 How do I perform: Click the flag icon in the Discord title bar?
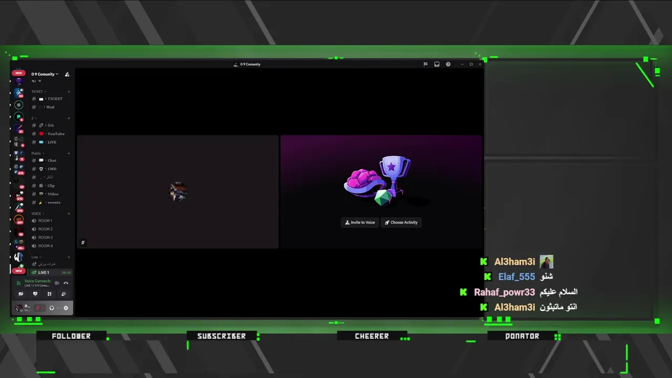[x=425, y=64]
